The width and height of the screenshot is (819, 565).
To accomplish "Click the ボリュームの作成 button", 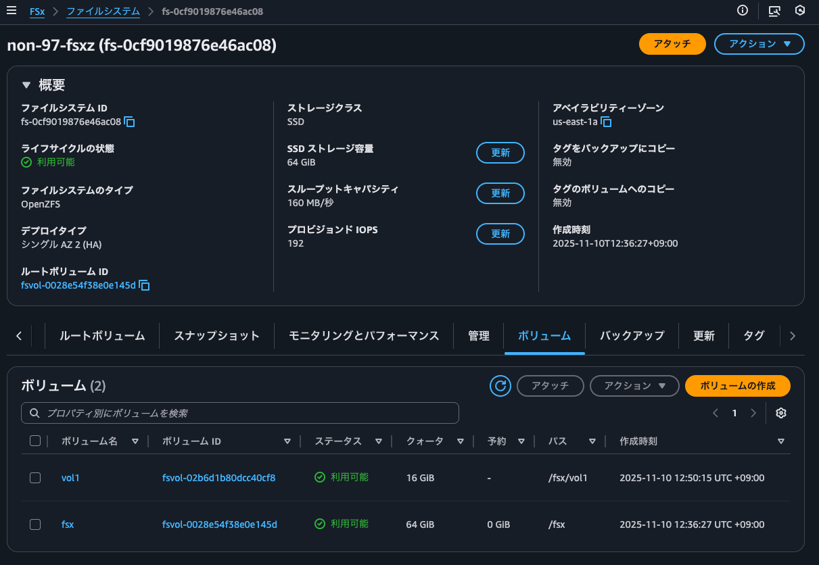I will tap(737, 386).
